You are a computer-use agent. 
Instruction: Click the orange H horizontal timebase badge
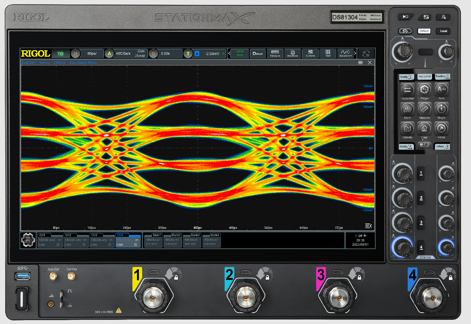(76, 53)
